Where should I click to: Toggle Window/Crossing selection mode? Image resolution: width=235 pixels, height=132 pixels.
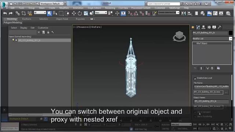[x=67, y=13]
